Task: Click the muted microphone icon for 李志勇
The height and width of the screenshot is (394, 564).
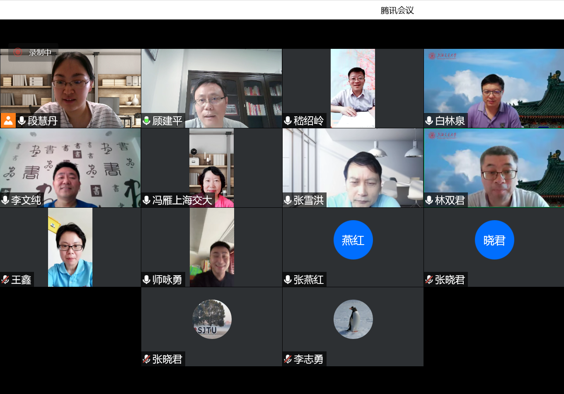Action: 288,359
